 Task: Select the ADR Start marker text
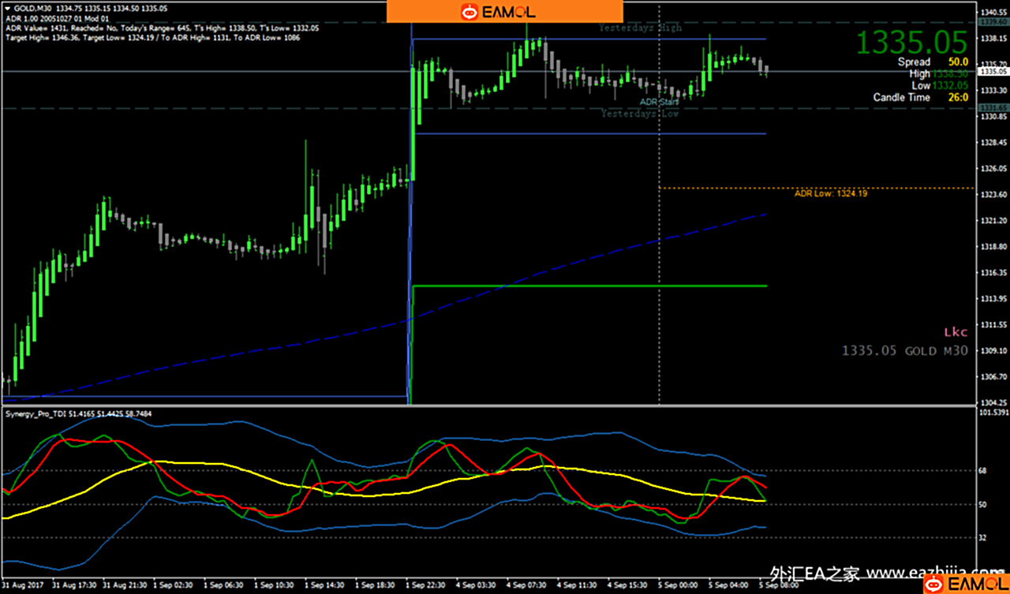[x=659, y=102]
